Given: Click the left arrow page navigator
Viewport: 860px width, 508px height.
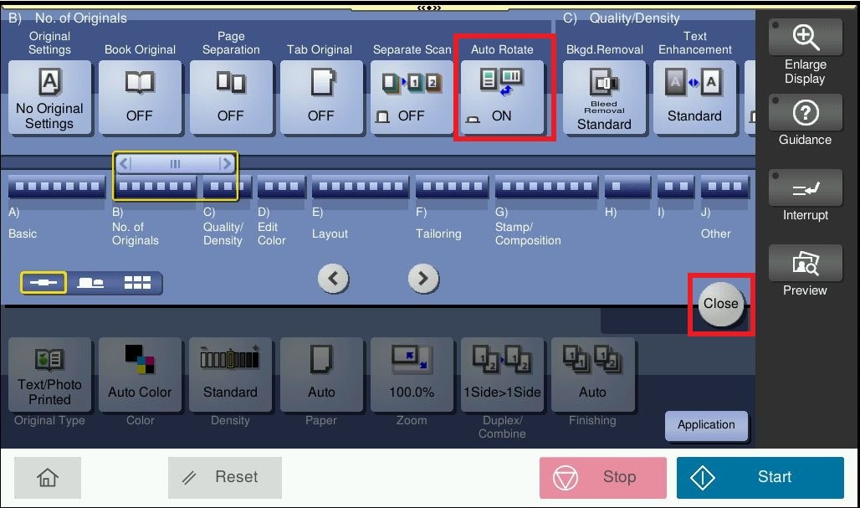Looking at the screenshot, I should pos(333,279).
